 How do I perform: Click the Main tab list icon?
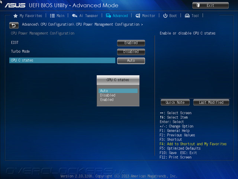click(52, 16)
